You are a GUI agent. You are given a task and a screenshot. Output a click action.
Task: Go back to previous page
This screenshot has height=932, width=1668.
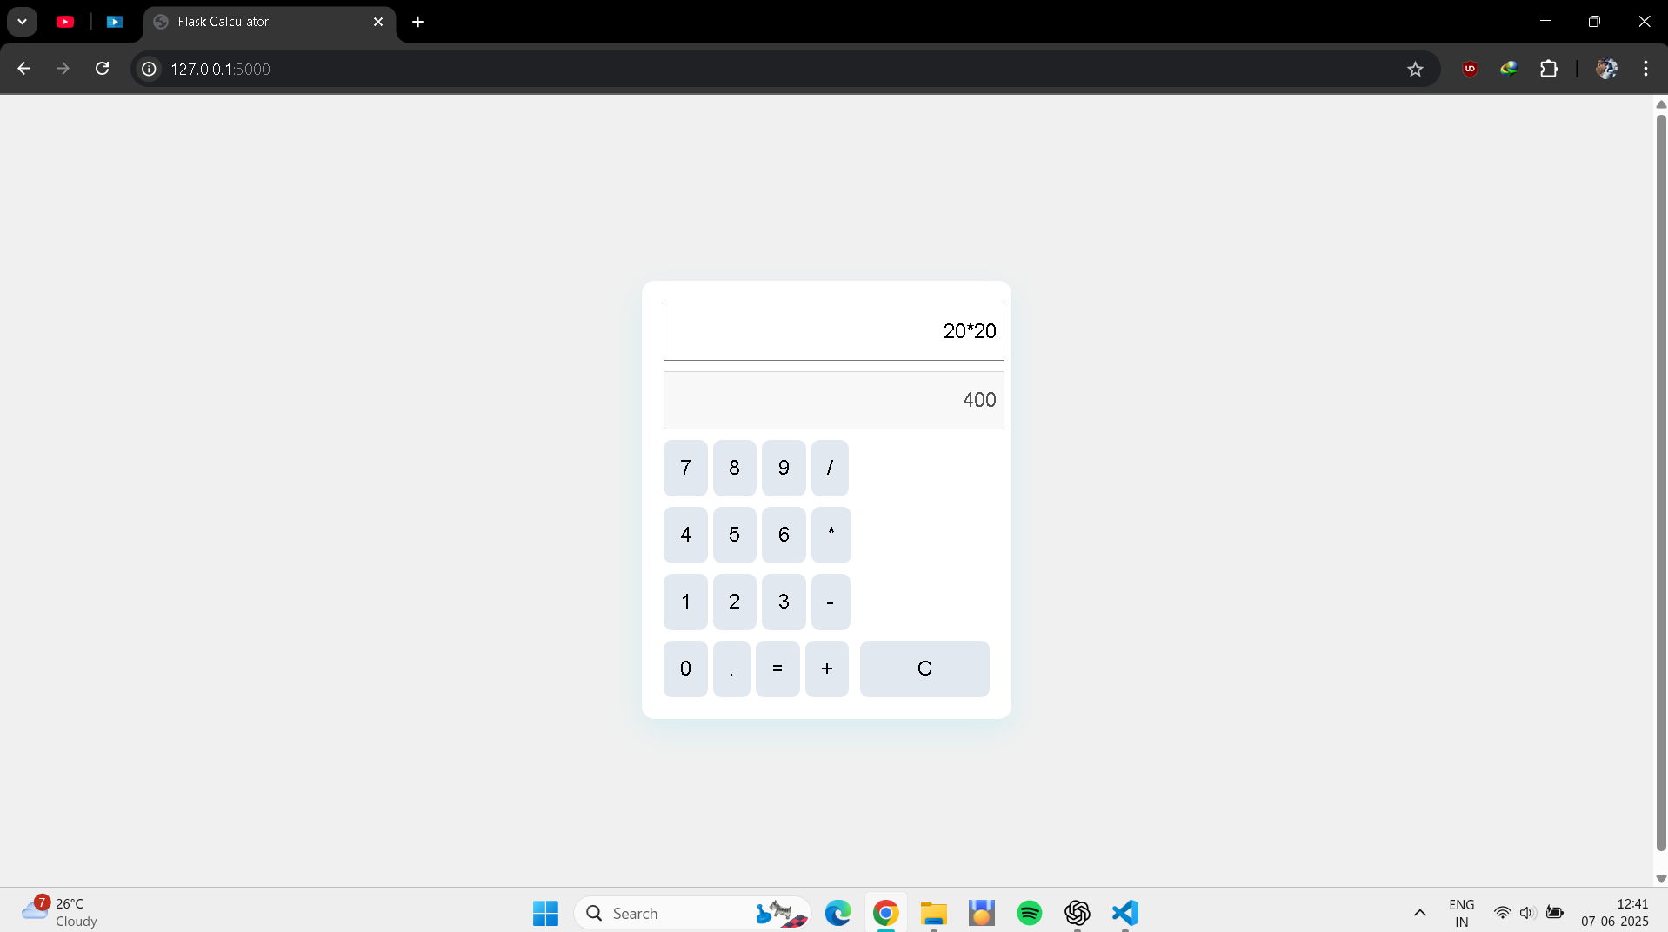(23, 69)
